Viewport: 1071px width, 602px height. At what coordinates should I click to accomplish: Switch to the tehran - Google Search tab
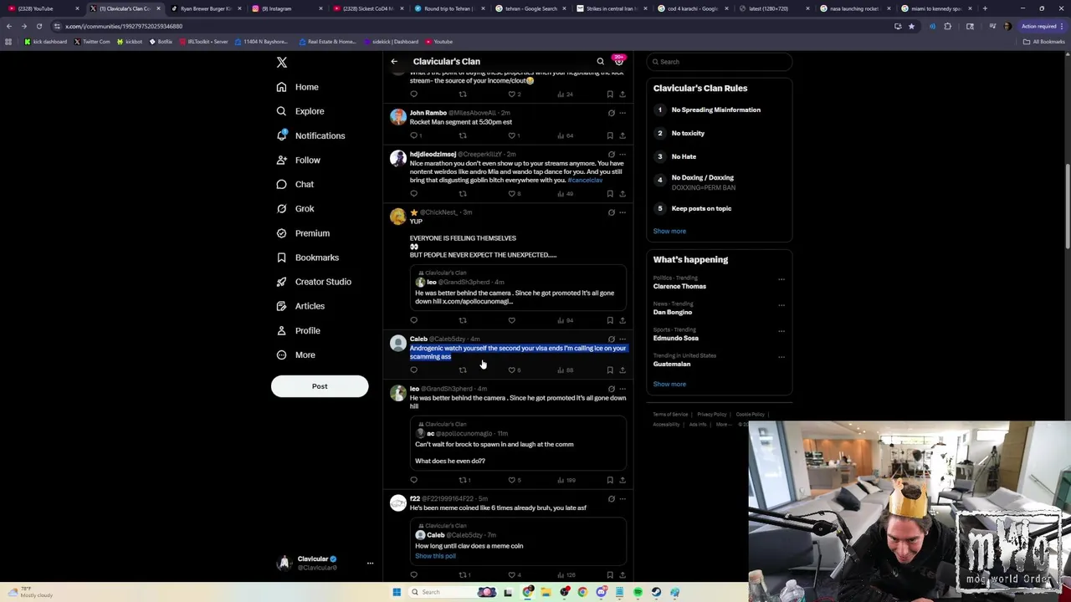coord(531,8)
